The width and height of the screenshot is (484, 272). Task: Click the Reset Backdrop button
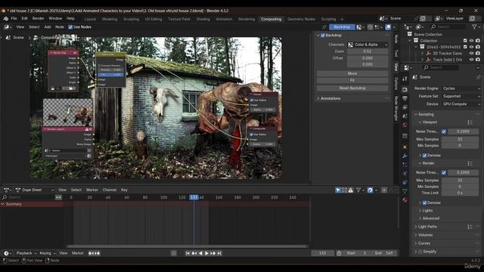(352, 88)
